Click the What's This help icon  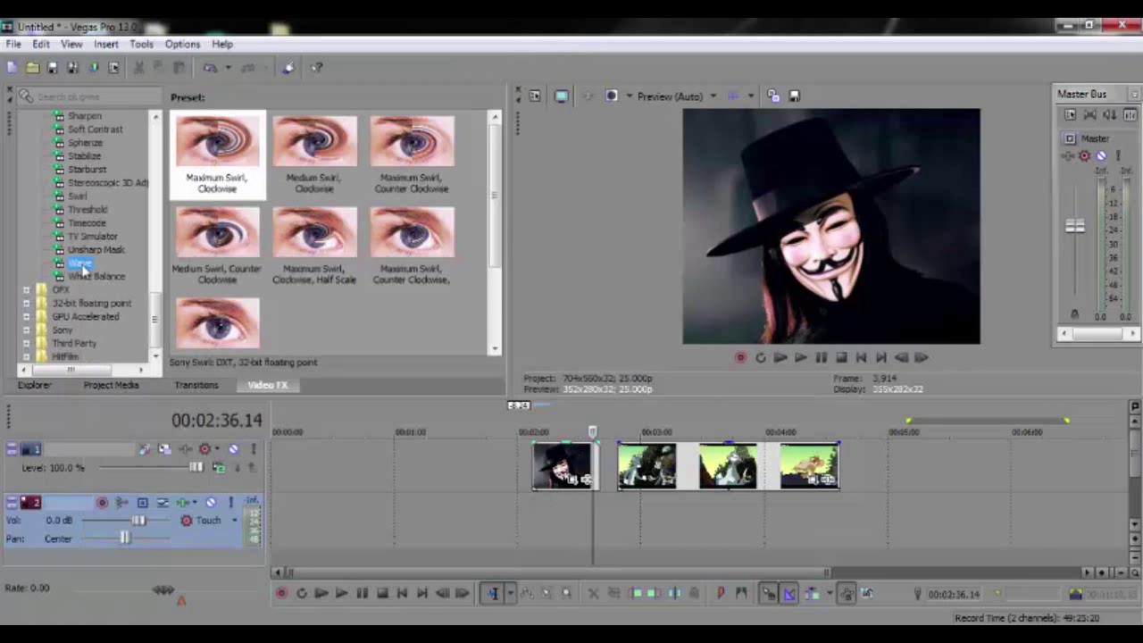316,68
